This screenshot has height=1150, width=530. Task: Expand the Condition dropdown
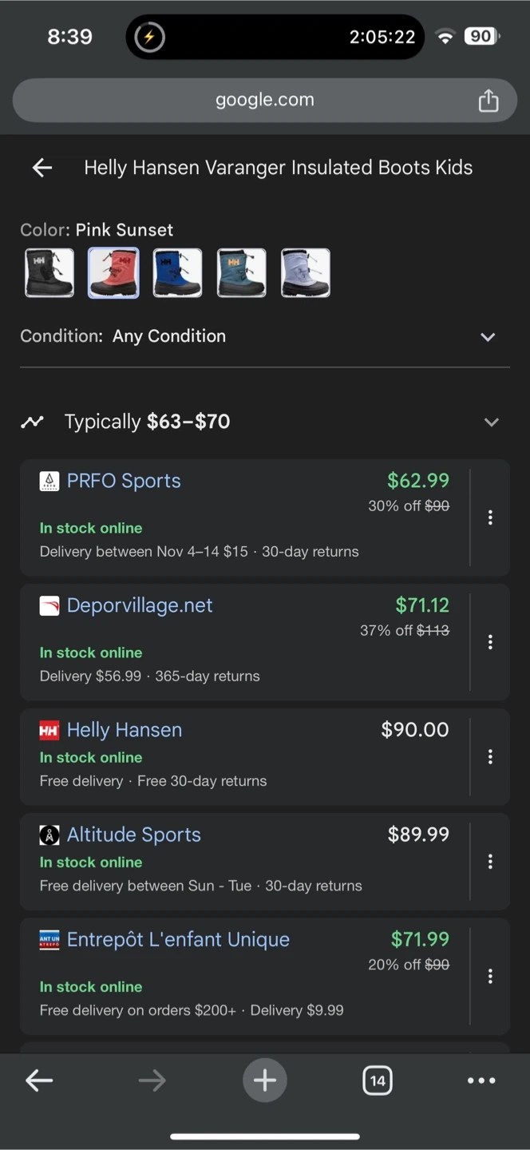click(488, 336)
